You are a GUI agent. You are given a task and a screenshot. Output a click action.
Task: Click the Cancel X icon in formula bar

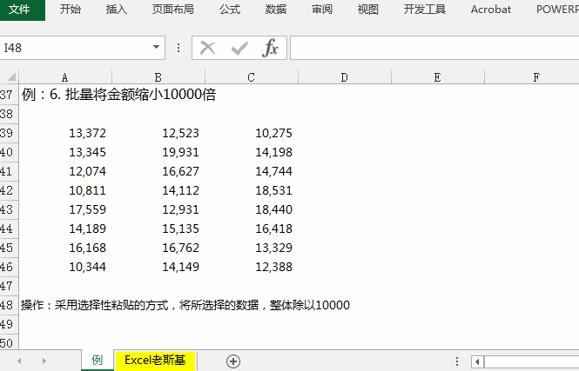pos(207,48)
